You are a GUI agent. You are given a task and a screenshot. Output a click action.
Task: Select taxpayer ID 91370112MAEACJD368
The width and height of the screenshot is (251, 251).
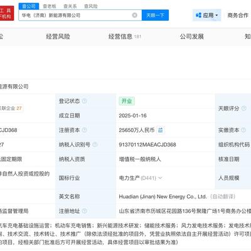point(147,144)
